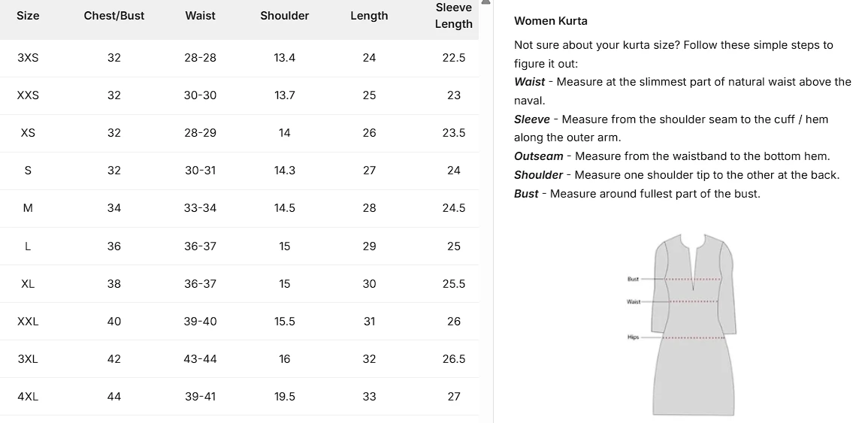Click the Sleeve Length column header
Viewport: 853px width, 423px height.
[x=454, y=16]
